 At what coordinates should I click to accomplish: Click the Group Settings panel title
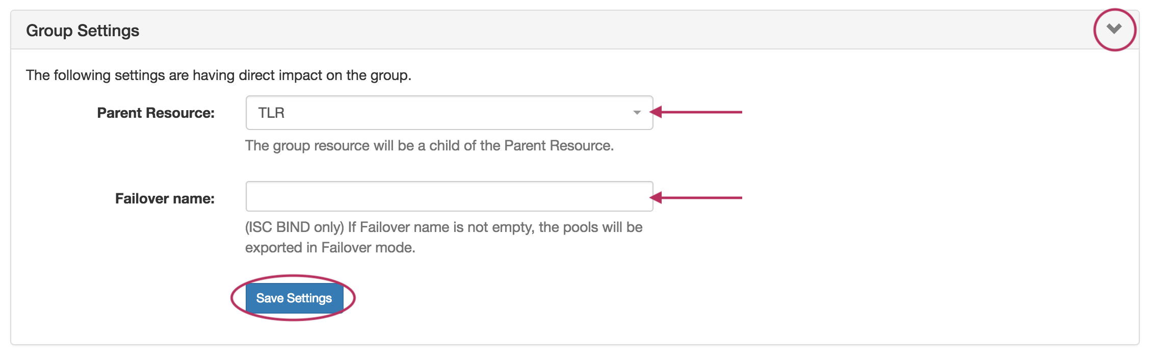coord(83,31)
